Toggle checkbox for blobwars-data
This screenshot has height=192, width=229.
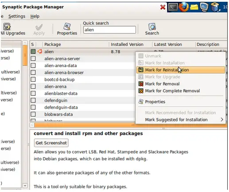(x=33, y=114)
